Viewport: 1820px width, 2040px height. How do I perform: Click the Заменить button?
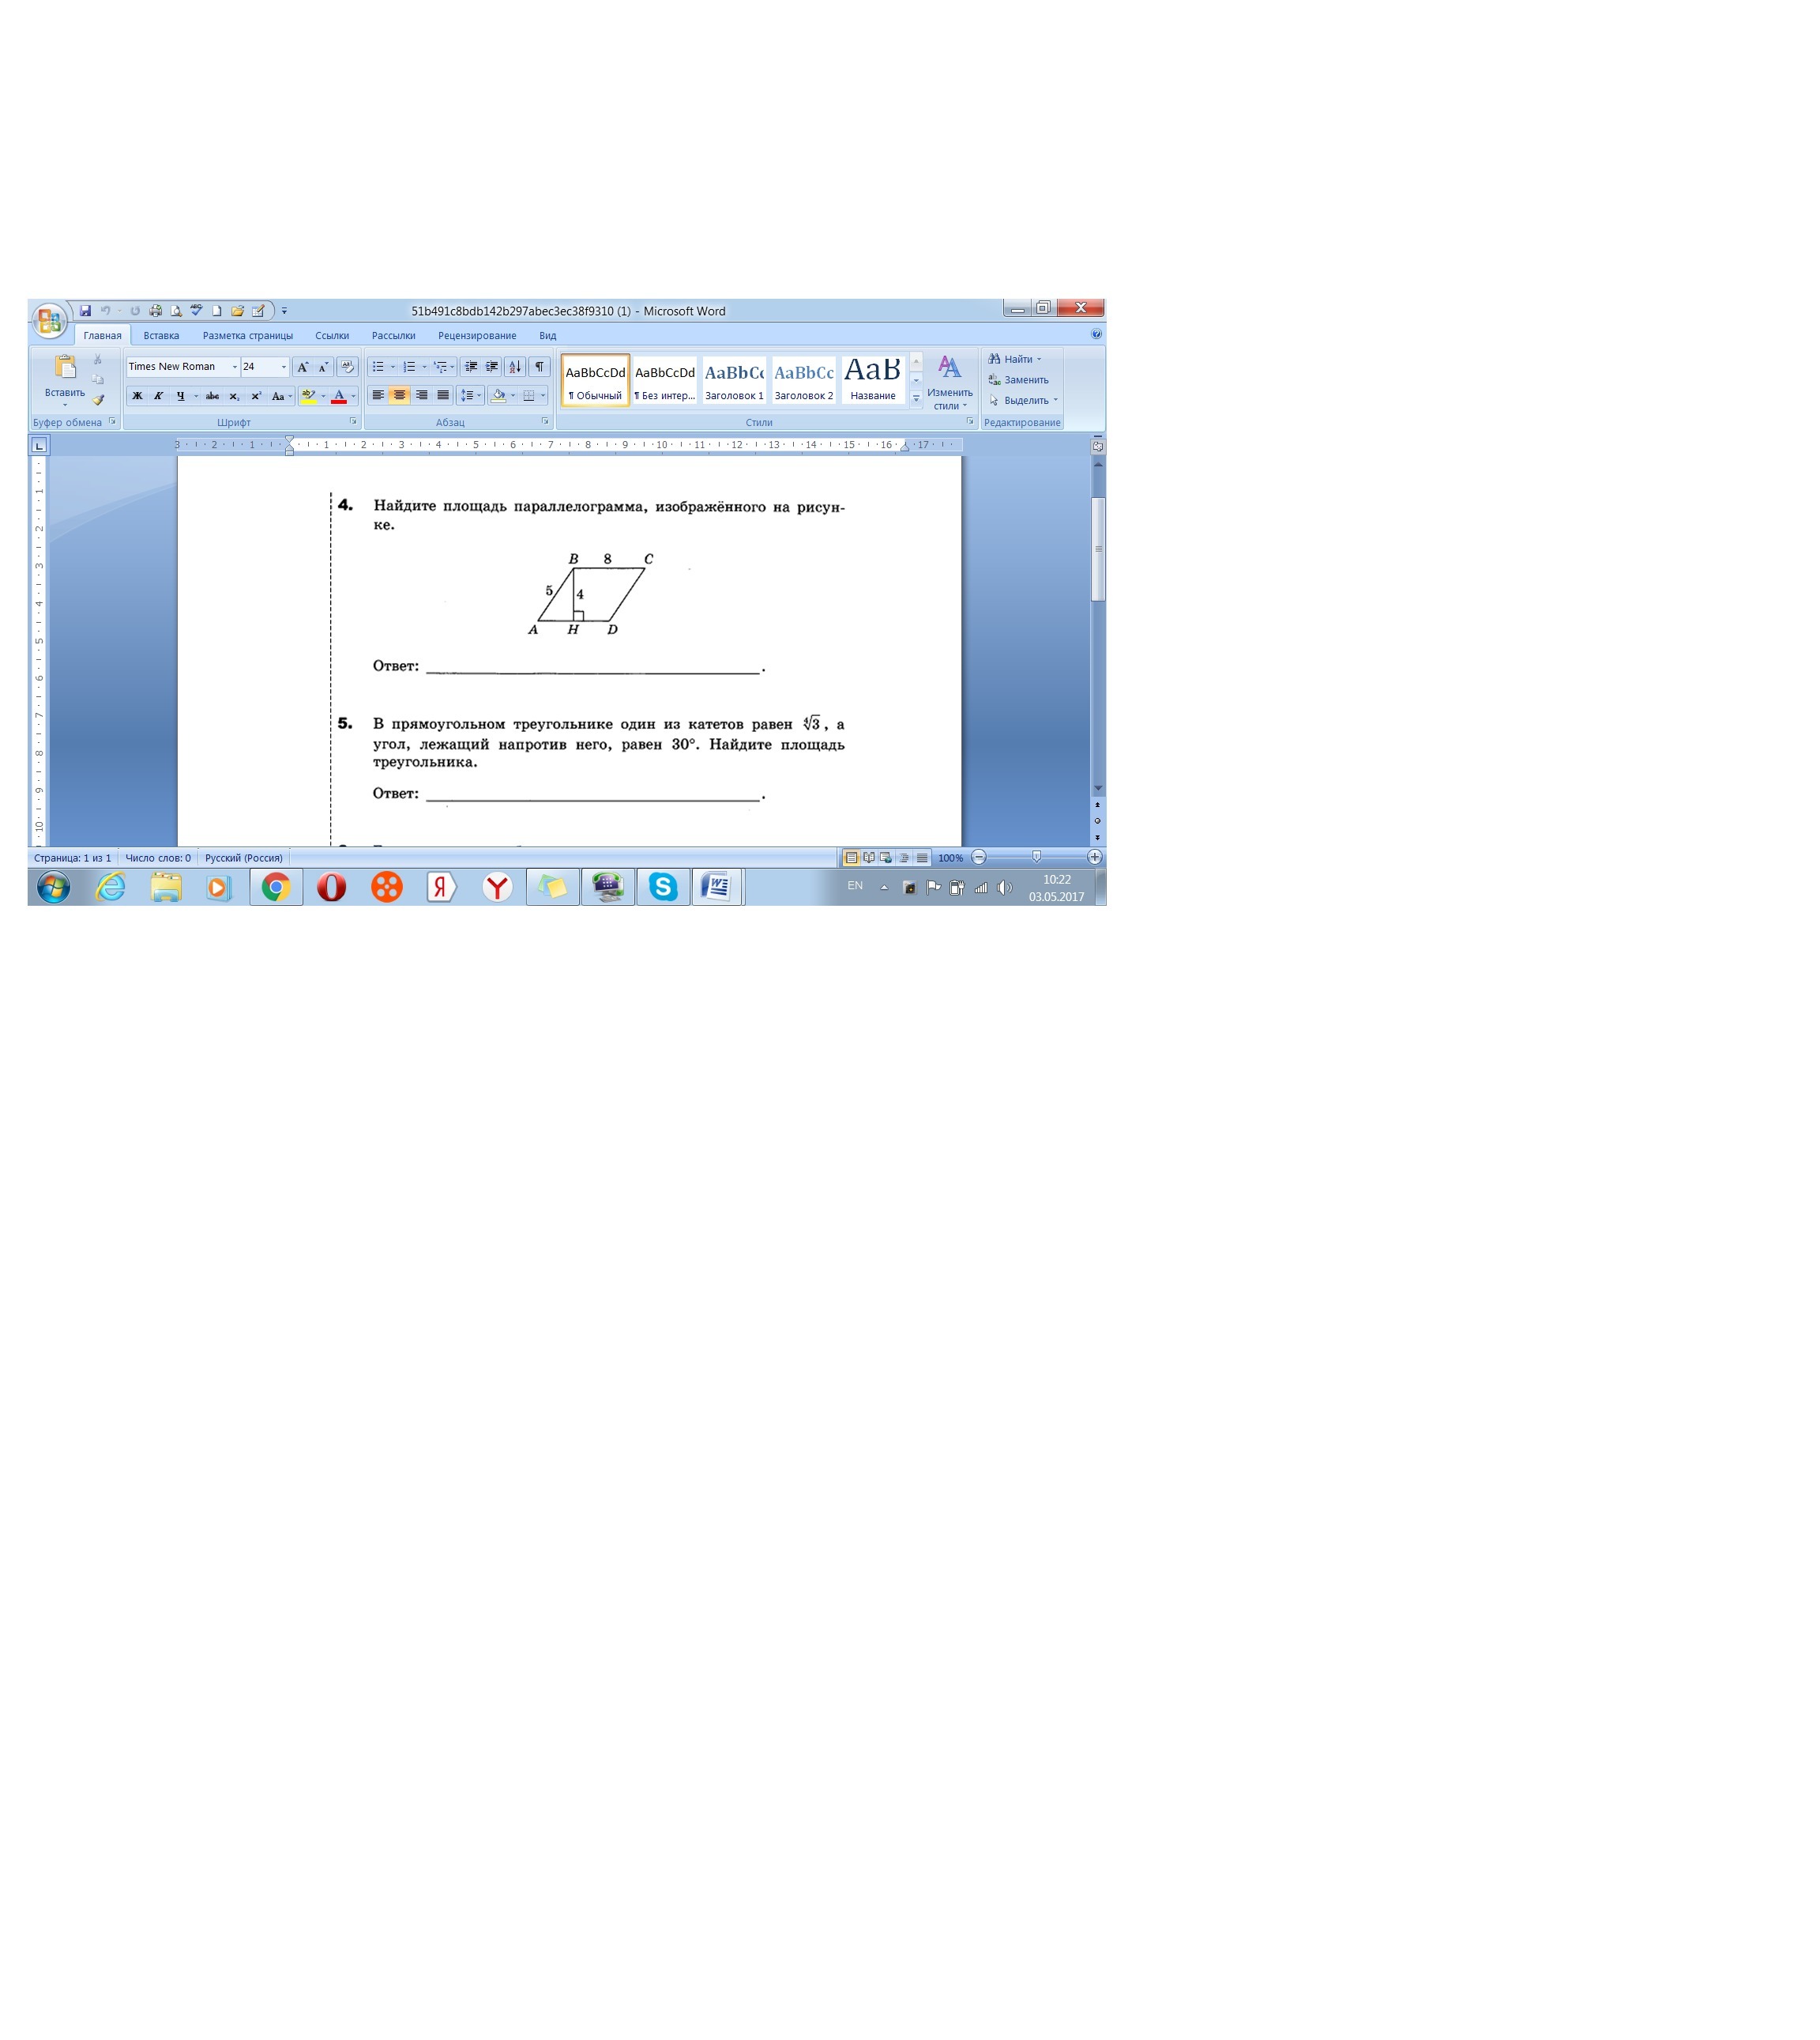pos(1025,380)
